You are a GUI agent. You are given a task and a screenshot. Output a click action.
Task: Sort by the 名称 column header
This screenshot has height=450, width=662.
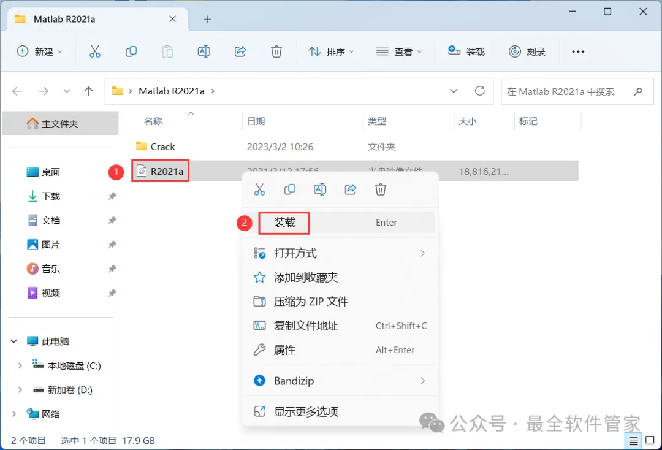[153, 121]
